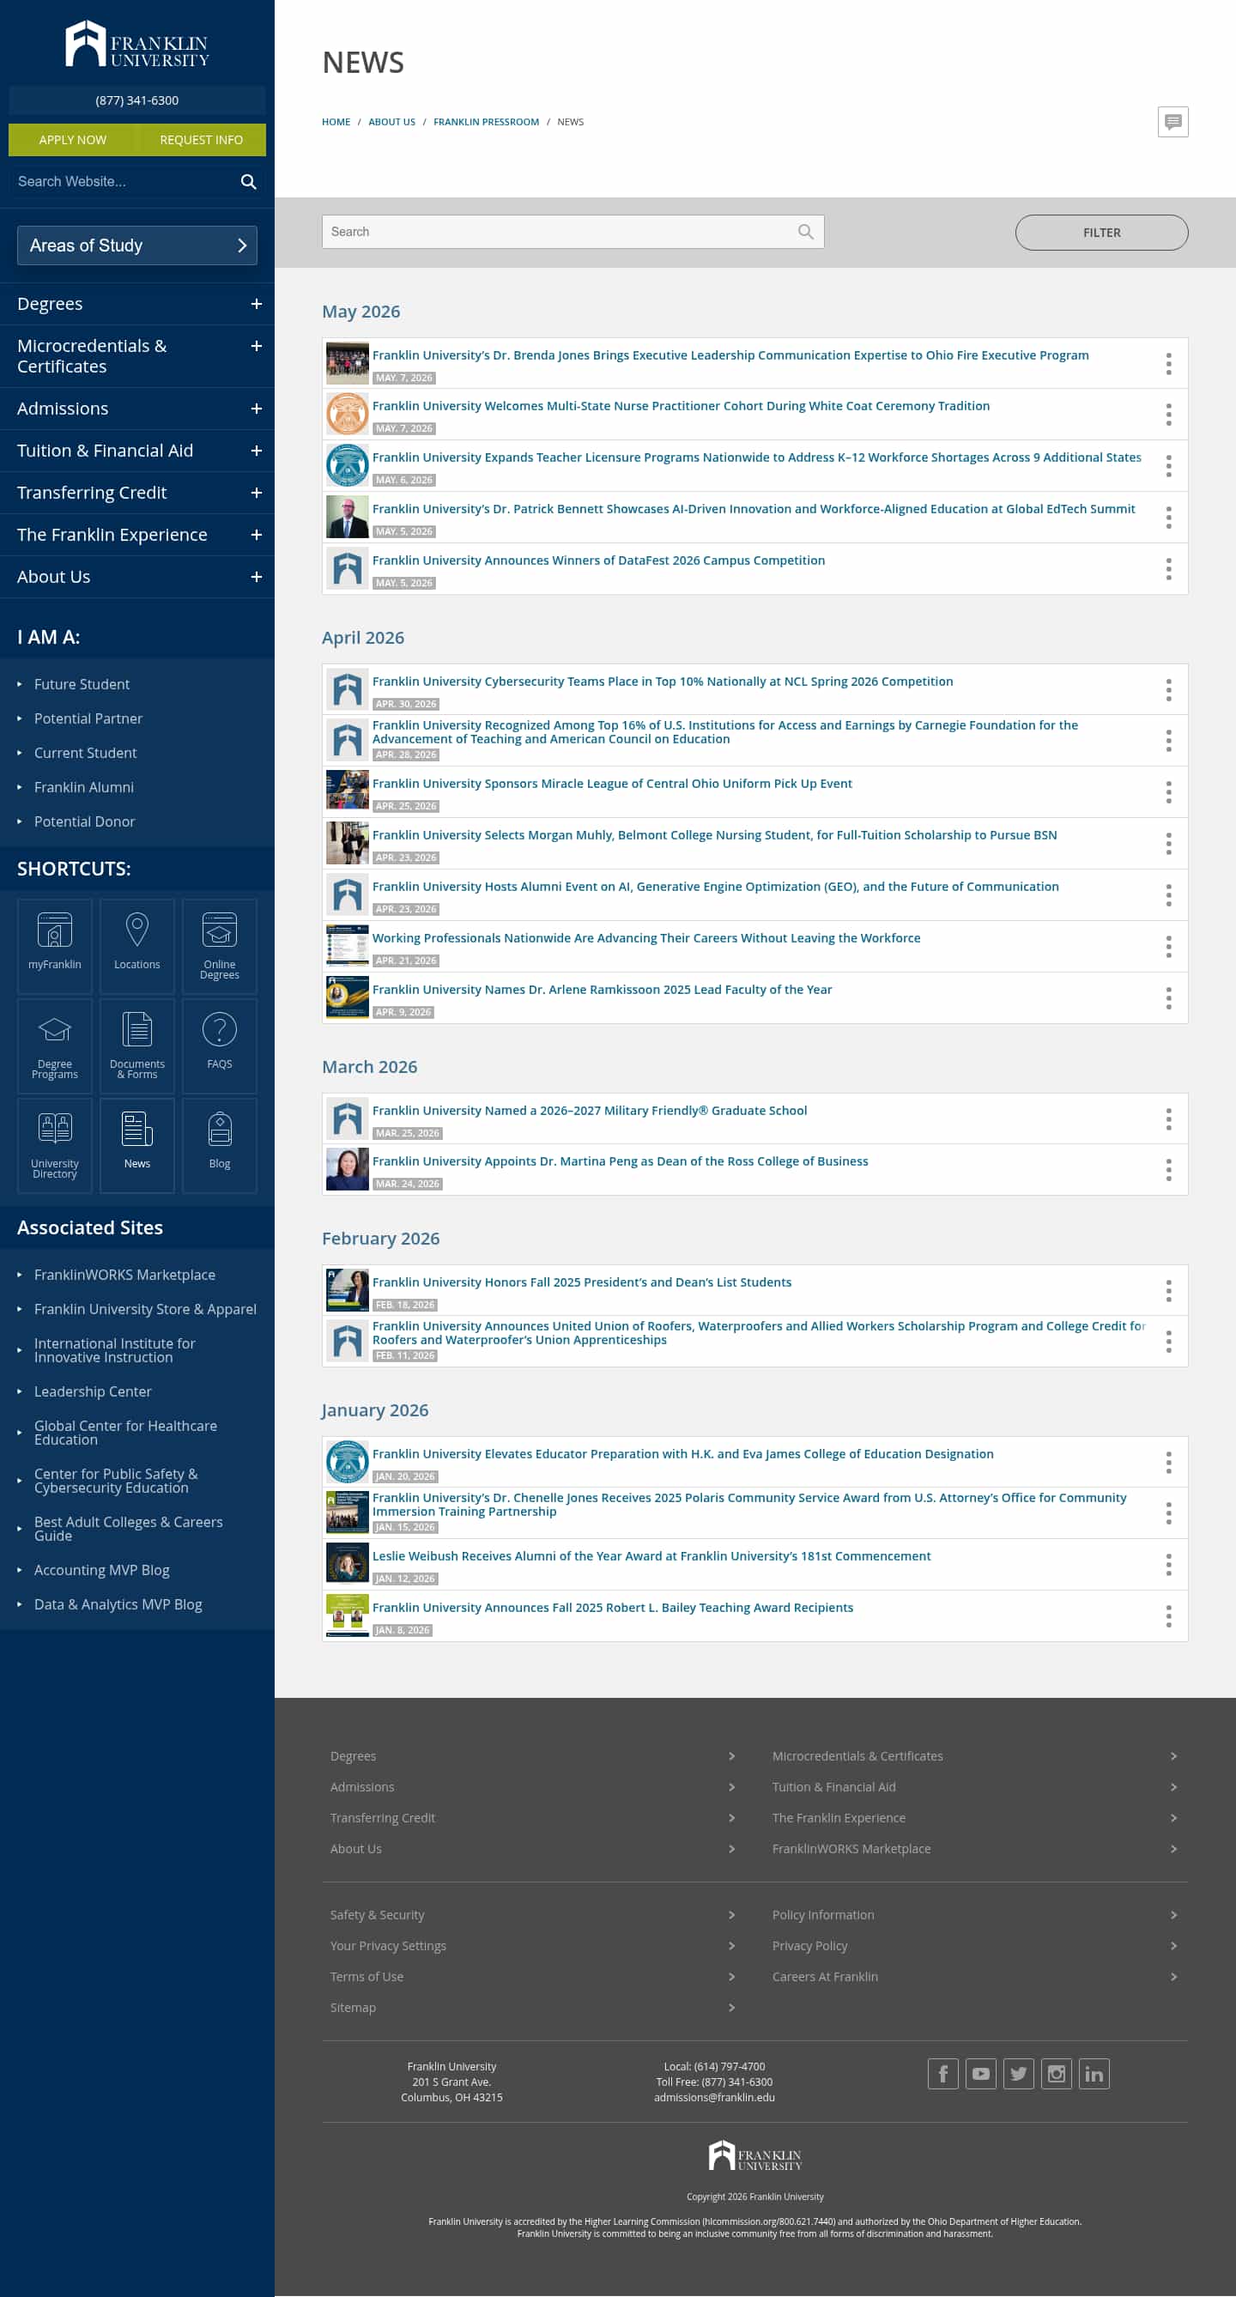Open options menu for Leslie Weibush Alumni article
The height and width of the screenshot is (2297, 1236).
point(1168,1565)
